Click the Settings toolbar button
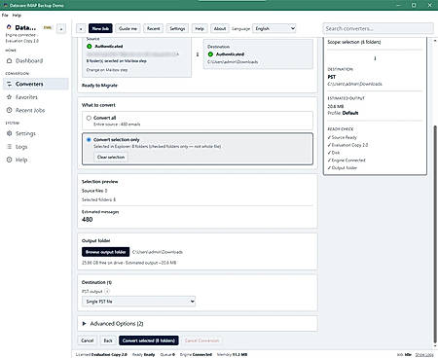 pos(177,28)
